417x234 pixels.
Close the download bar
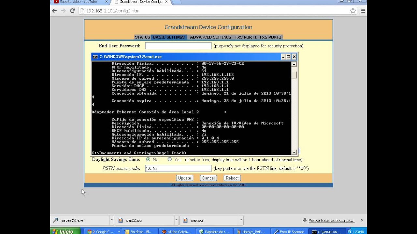(x=362, y=220)
